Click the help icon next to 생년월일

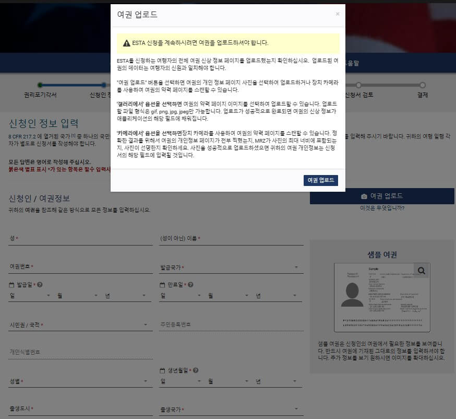pyautogui.click(x=196, y=370)
